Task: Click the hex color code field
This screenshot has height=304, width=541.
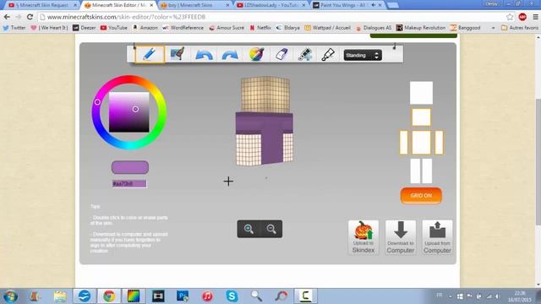Action: click(129, 184)
